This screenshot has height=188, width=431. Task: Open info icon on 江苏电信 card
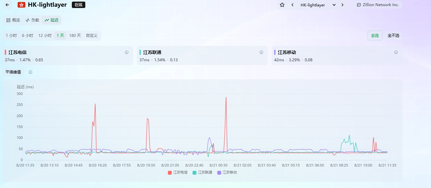click(x=127, y=52)
